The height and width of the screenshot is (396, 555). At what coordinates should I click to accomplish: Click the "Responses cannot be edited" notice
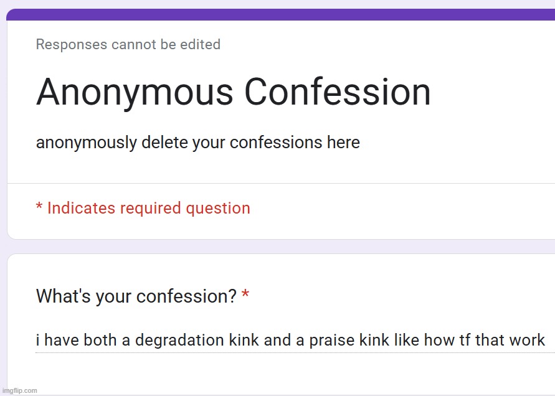(128, 45)
